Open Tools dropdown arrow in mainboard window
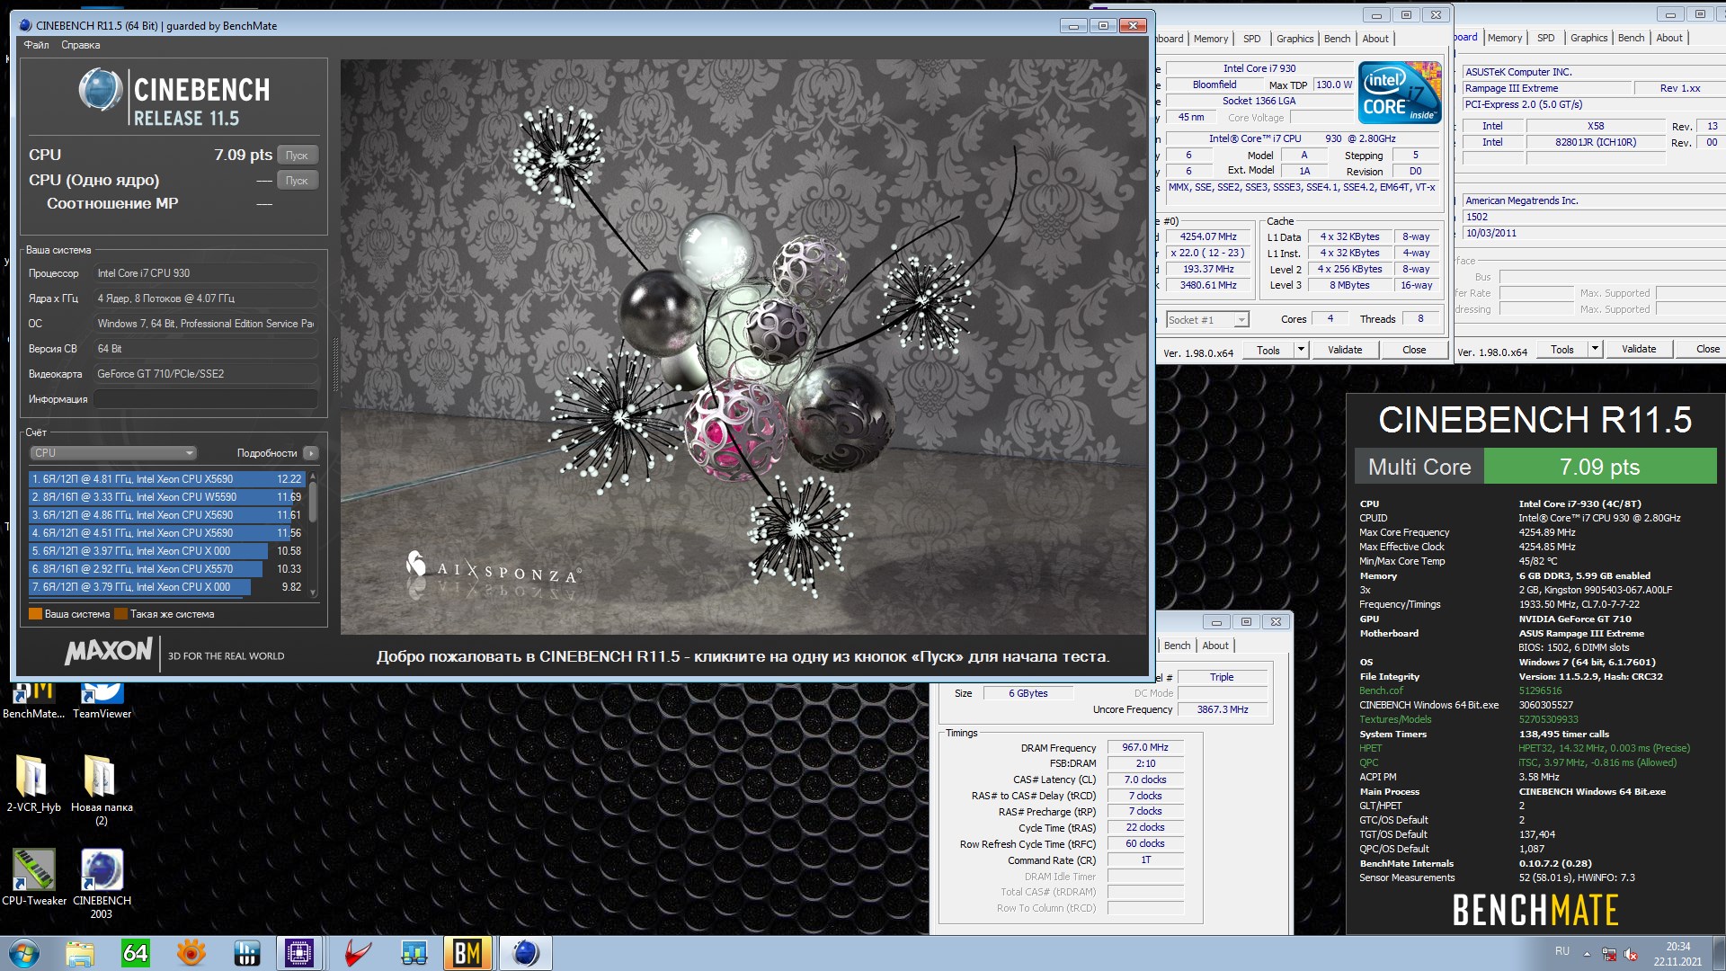Viewport: 1726px width, 971px height. coord(1595,349)
